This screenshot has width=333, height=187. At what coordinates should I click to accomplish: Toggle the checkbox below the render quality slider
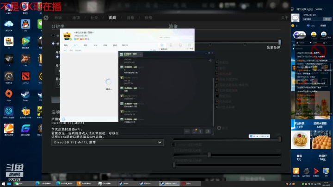[x=173, y=144]
